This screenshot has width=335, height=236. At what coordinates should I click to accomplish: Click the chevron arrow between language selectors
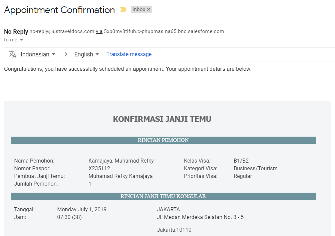point(66,54)
